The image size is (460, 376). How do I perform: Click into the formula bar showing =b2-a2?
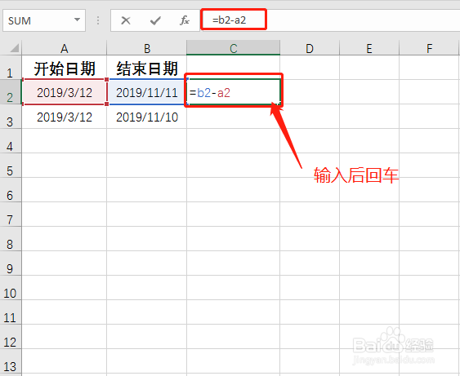click(x=331, y=20)
